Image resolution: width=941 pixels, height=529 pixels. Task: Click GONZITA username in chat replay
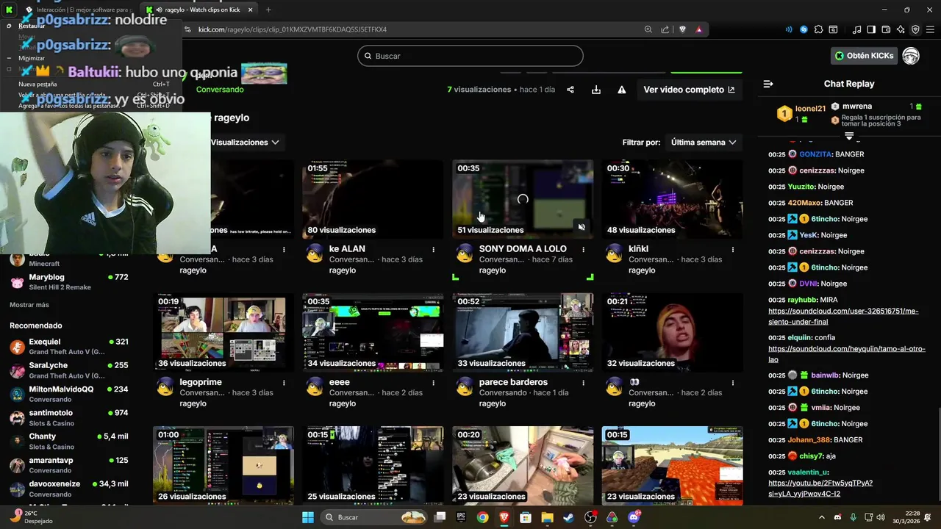815,154
